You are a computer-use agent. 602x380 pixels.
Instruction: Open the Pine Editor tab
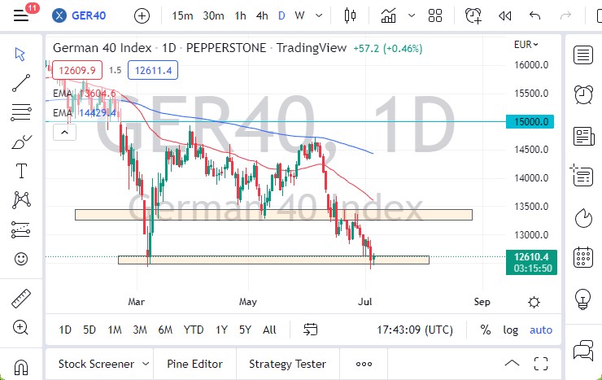tap(195, 364)
